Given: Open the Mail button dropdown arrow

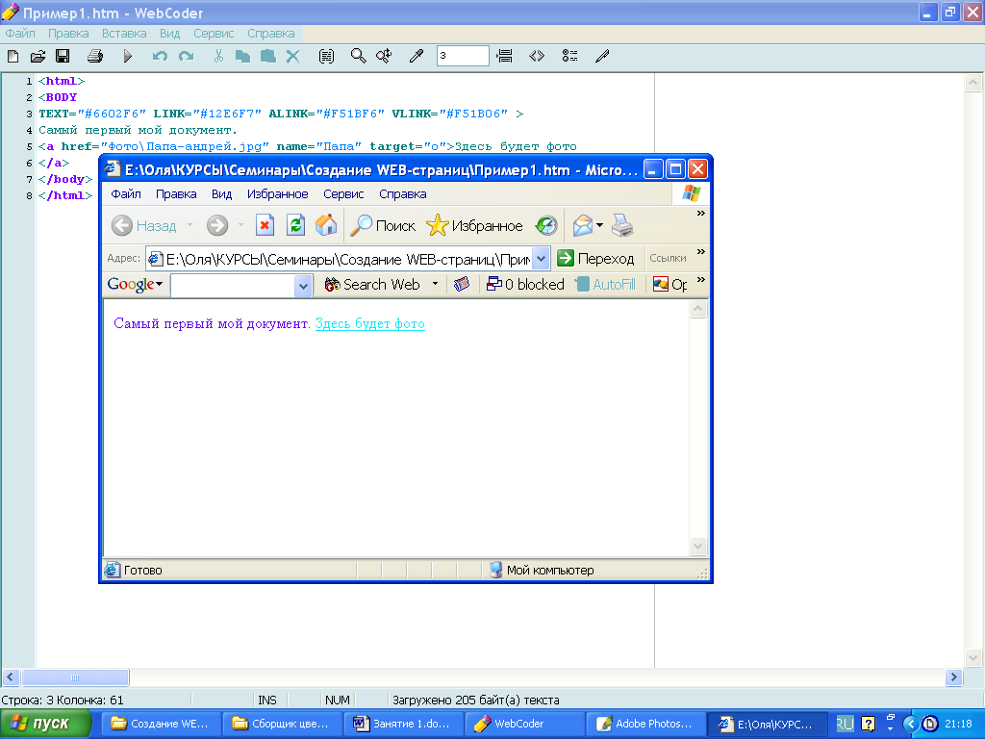Looking at the screenshot, I should (600, 225).
